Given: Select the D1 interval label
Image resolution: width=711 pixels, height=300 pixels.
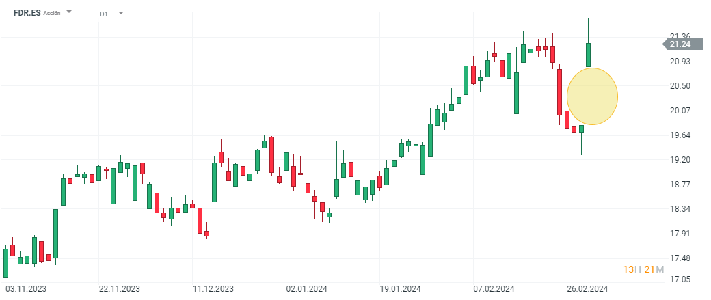Looking at the screenshot, I should (103, 14).
